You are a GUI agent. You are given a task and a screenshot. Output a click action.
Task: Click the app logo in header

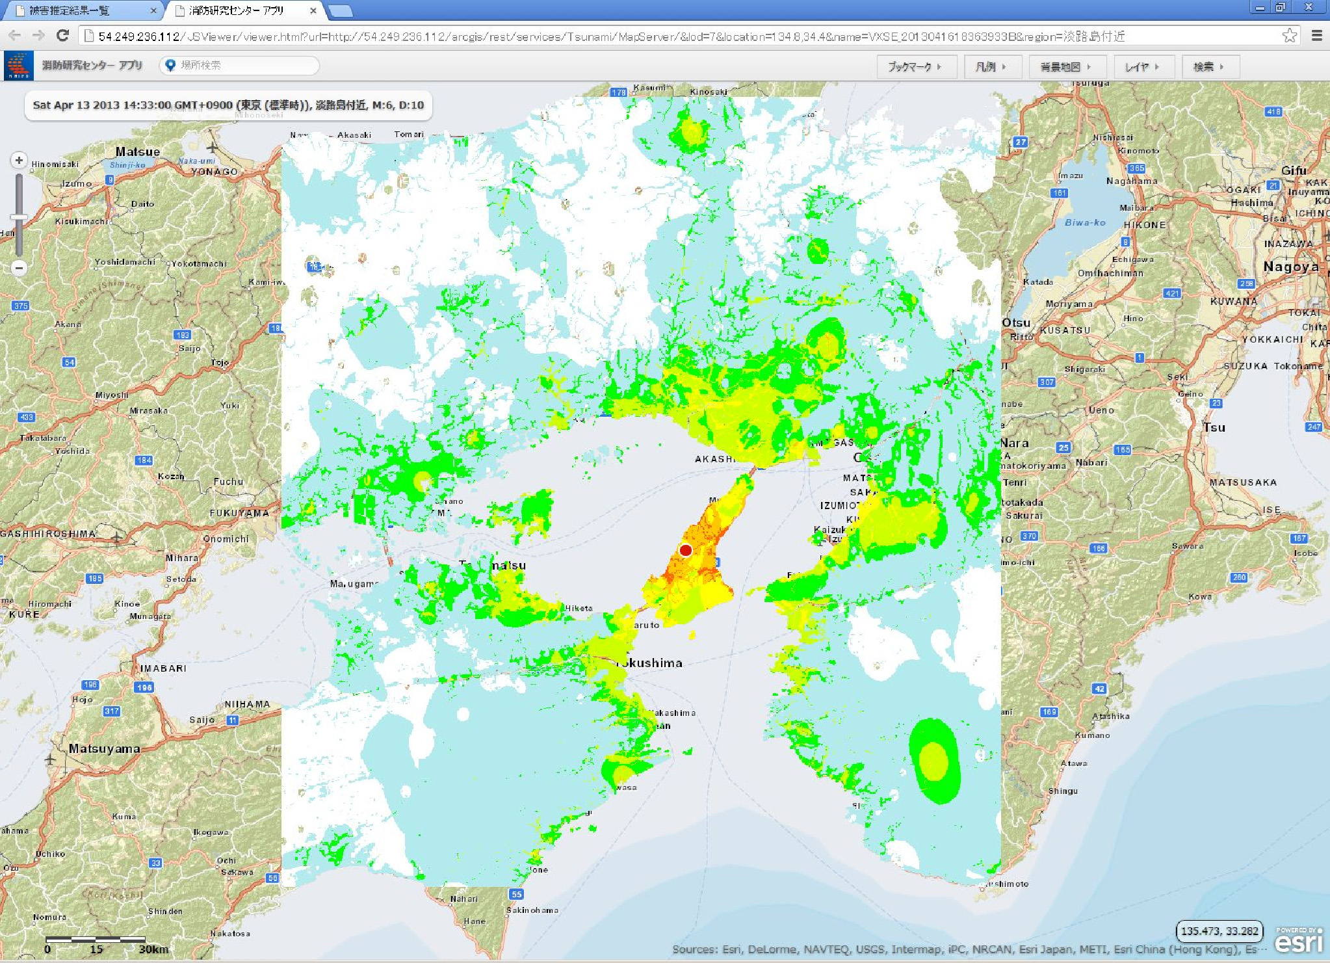(18, 66)
